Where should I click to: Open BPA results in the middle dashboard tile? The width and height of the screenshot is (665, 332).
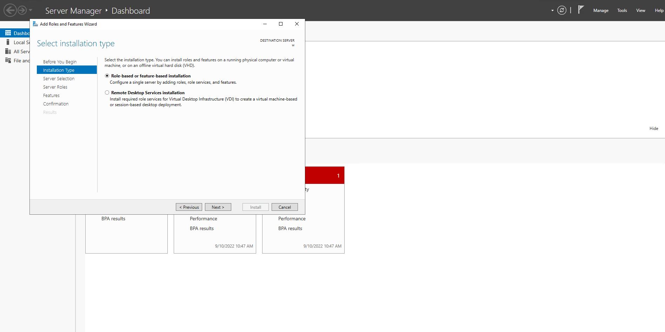[202, 228]
